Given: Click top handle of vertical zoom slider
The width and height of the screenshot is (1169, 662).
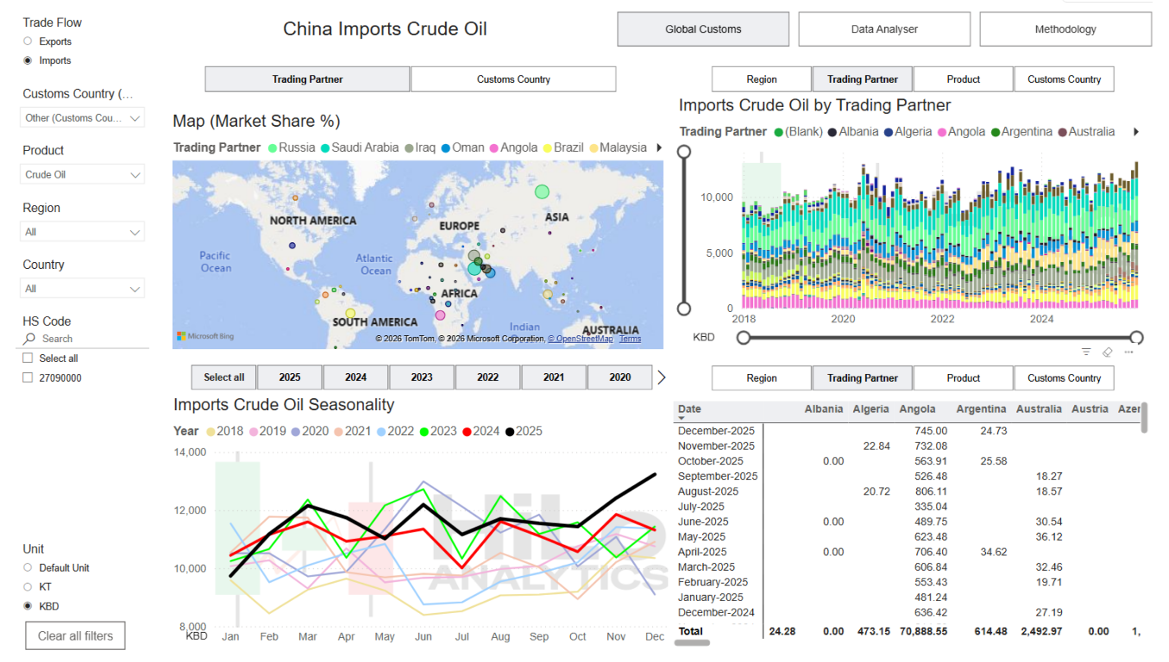Looking at the screenshot, I should click(684, 152).
